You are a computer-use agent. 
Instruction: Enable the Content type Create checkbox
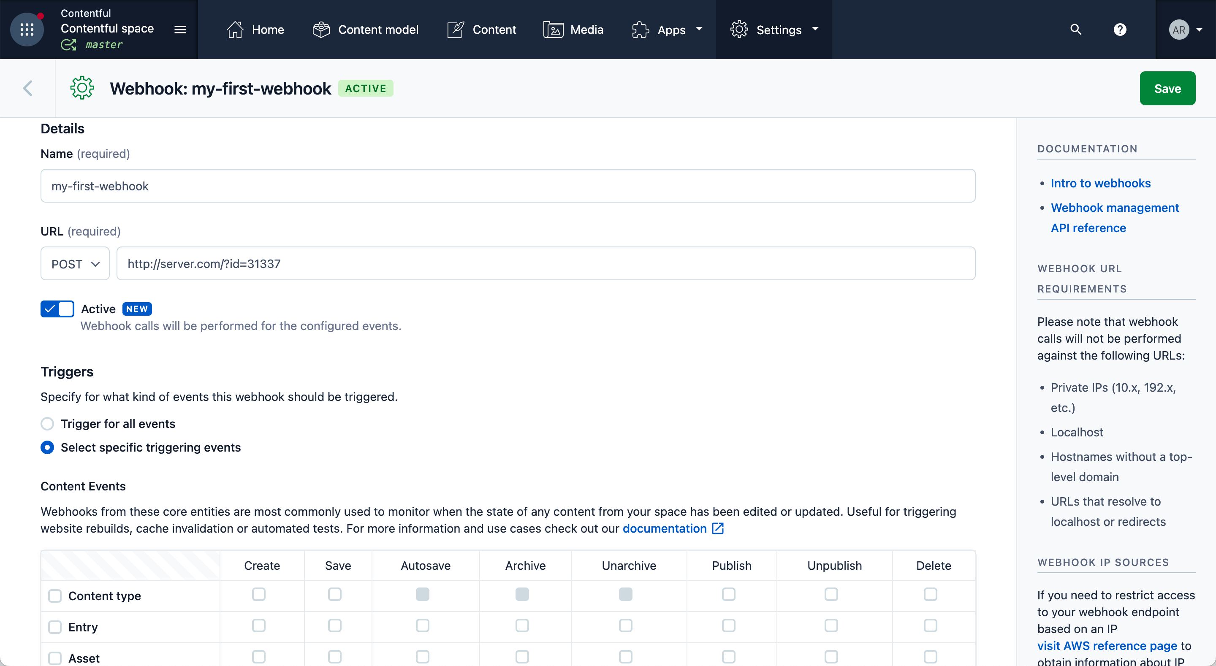tap(259, 594)
